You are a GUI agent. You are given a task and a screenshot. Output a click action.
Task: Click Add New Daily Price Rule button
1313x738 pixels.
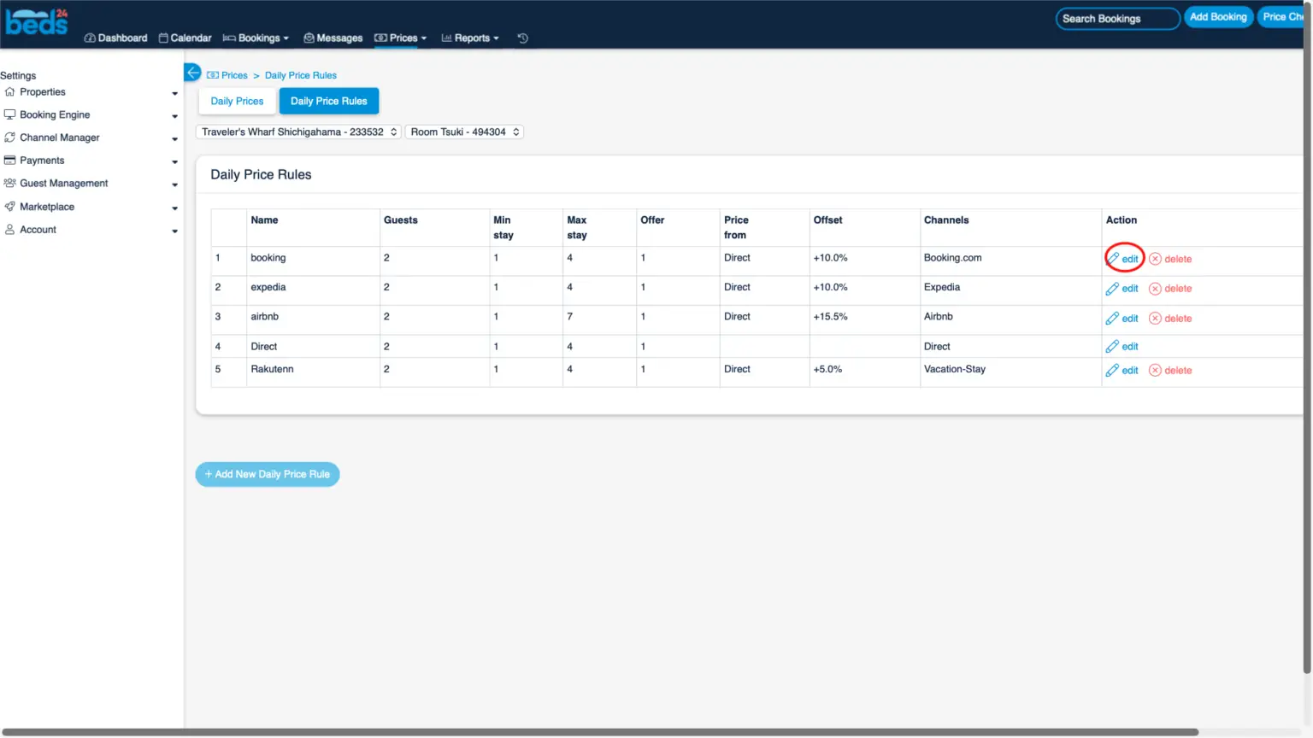tap(268, 474)
